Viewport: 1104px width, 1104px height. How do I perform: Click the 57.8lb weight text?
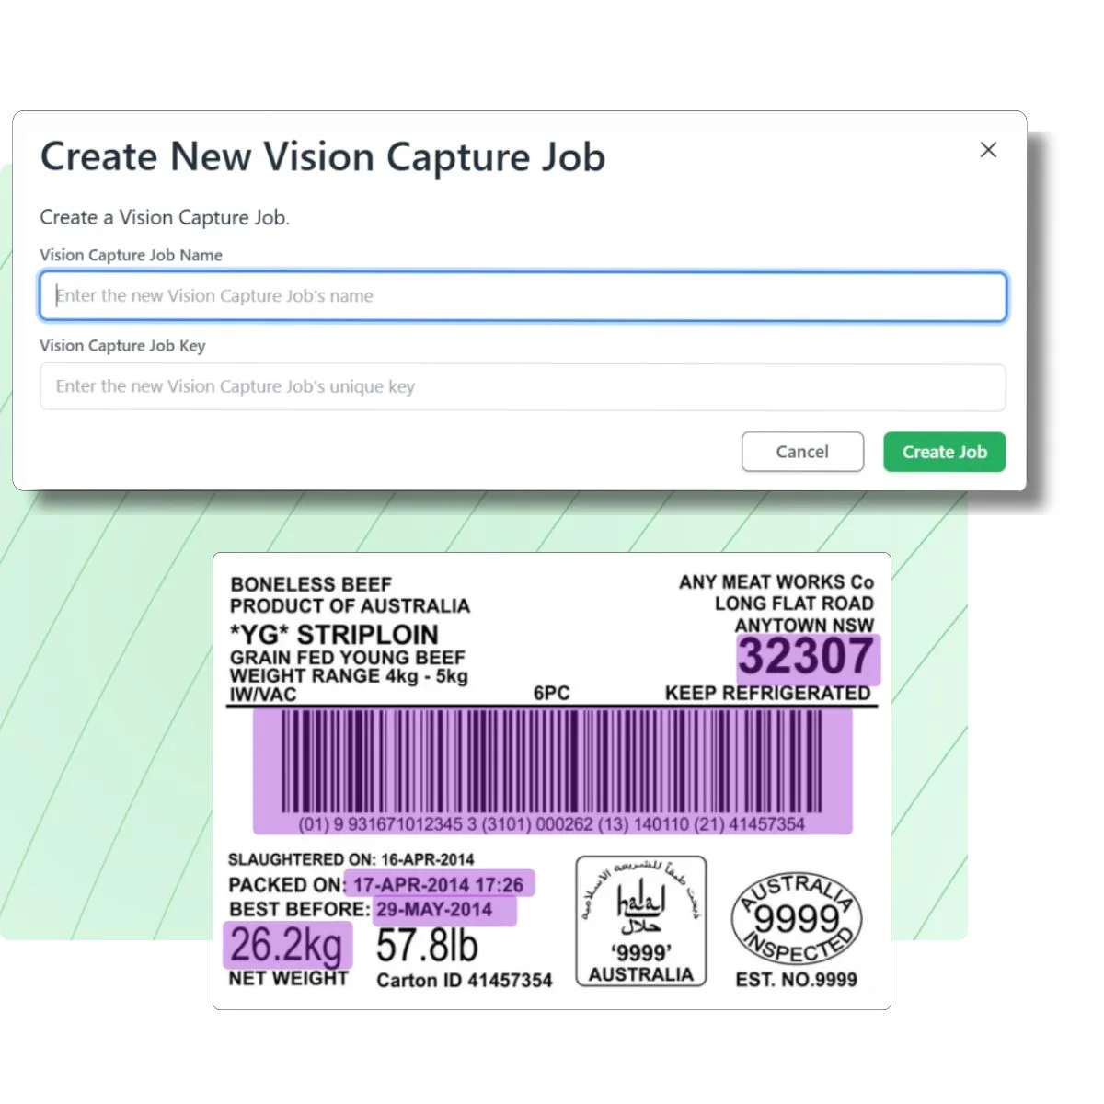point(428,945)
